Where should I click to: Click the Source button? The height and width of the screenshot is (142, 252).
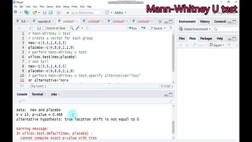coord(156,28)
